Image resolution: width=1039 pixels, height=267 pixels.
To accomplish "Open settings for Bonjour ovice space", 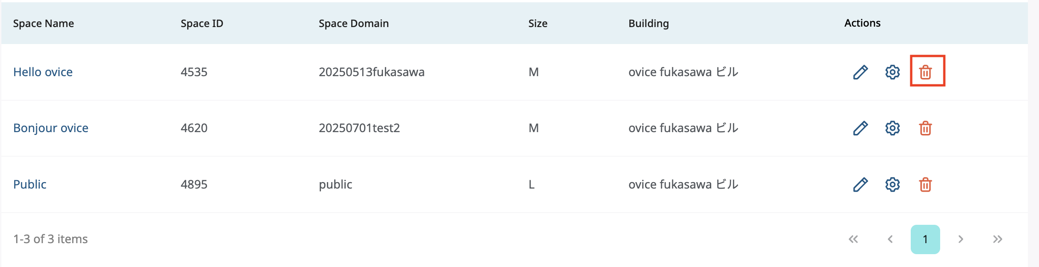I will click(892, 128).
